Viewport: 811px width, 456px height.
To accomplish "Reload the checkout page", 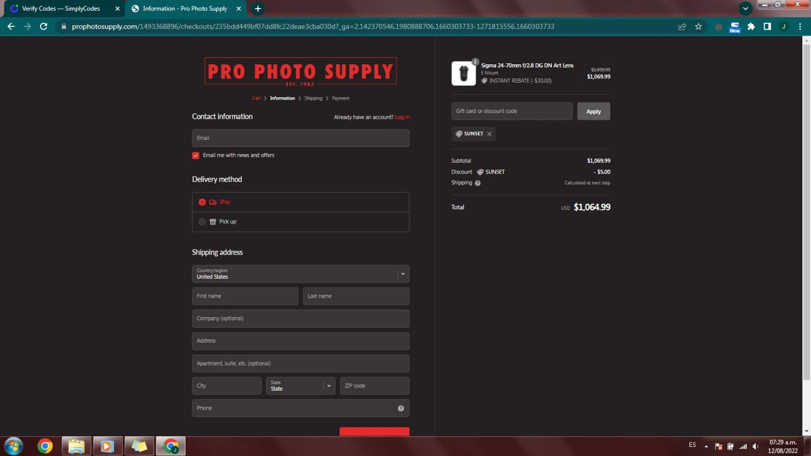I will 44,26.
